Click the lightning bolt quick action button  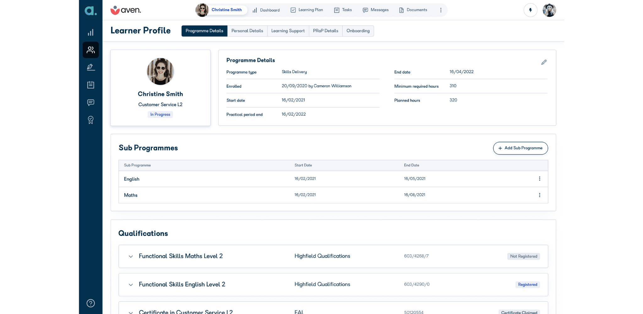tap(531, 10)
